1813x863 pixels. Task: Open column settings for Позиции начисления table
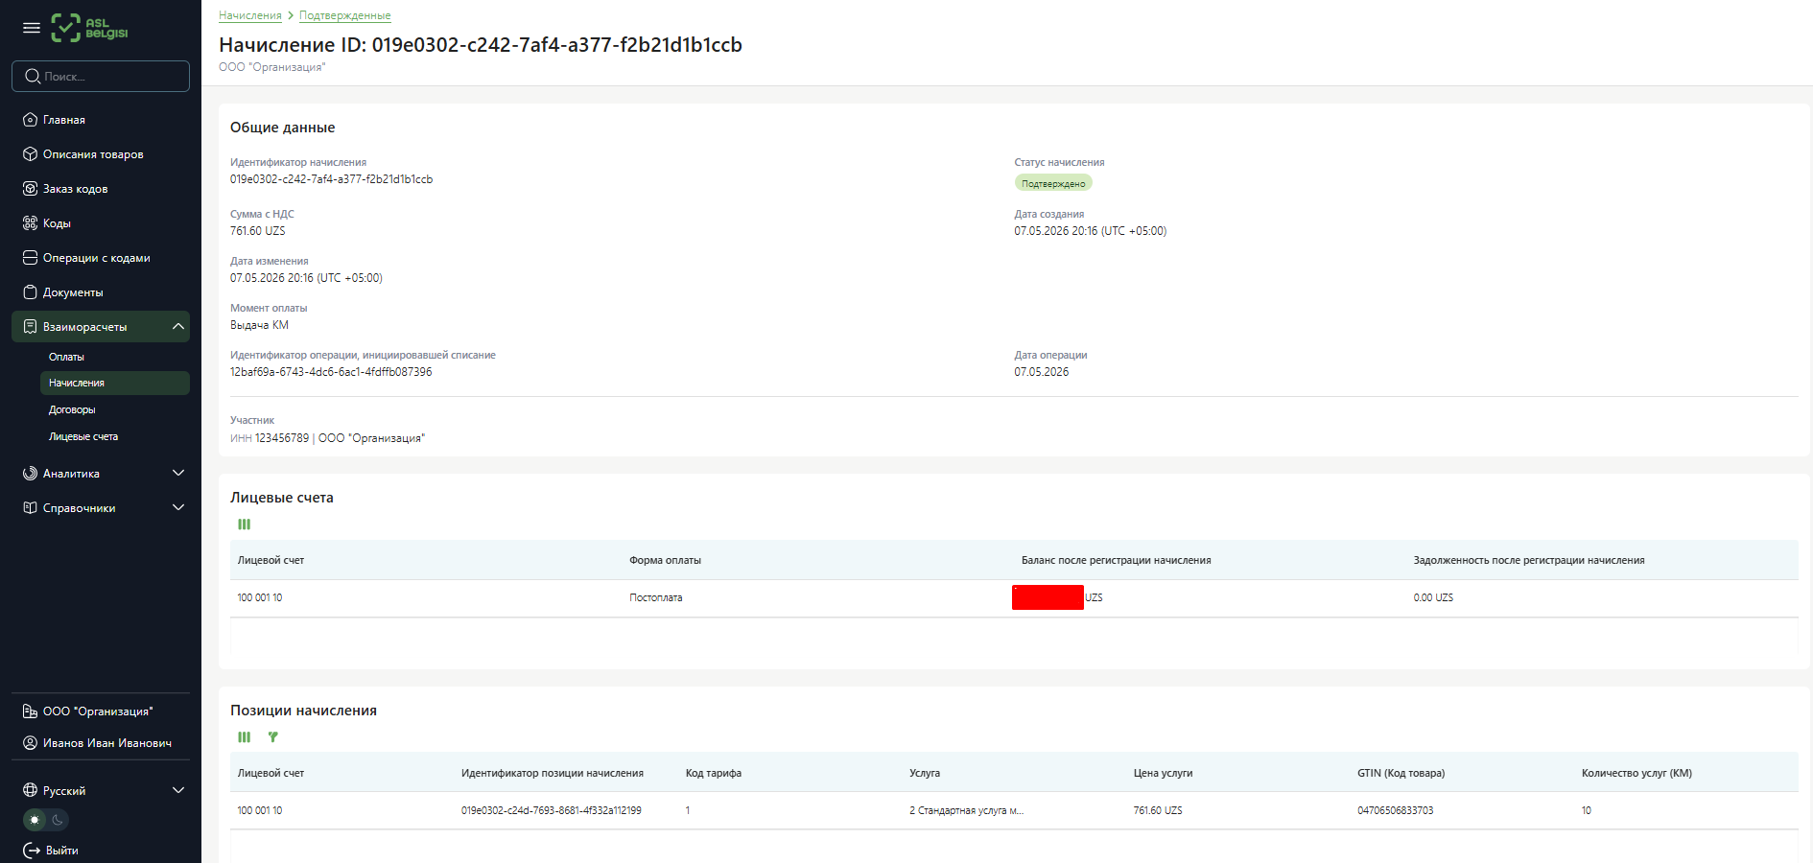pos(245,737)
